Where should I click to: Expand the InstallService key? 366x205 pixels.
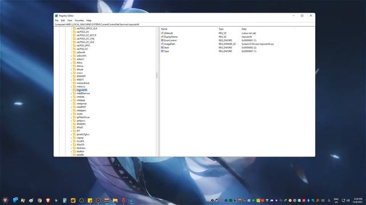pos(71,93)
